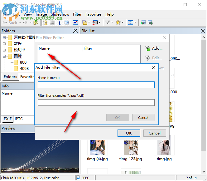Toggle the Info panel toolbar icon

[60, 22]
